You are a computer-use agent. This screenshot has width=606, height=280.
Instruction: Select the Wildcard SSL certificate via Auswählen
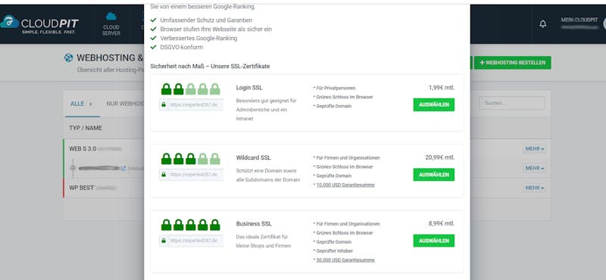click(433, 175)
